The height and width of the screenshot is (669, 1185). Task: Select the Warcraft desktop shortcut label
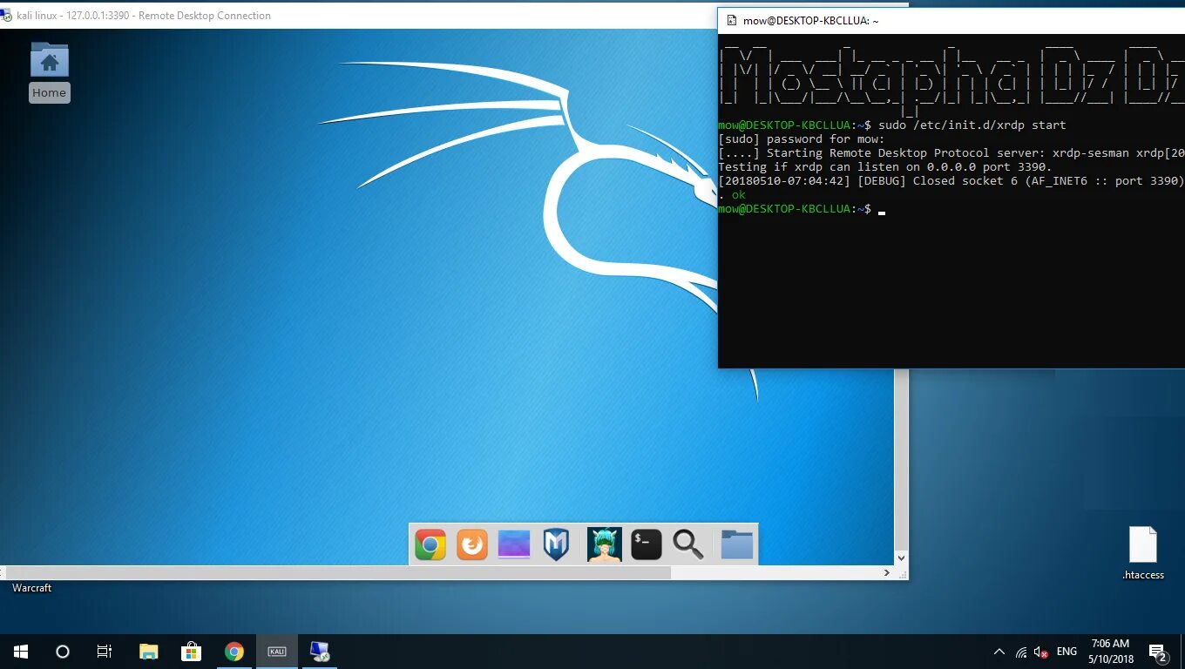(x=31, y=588)
